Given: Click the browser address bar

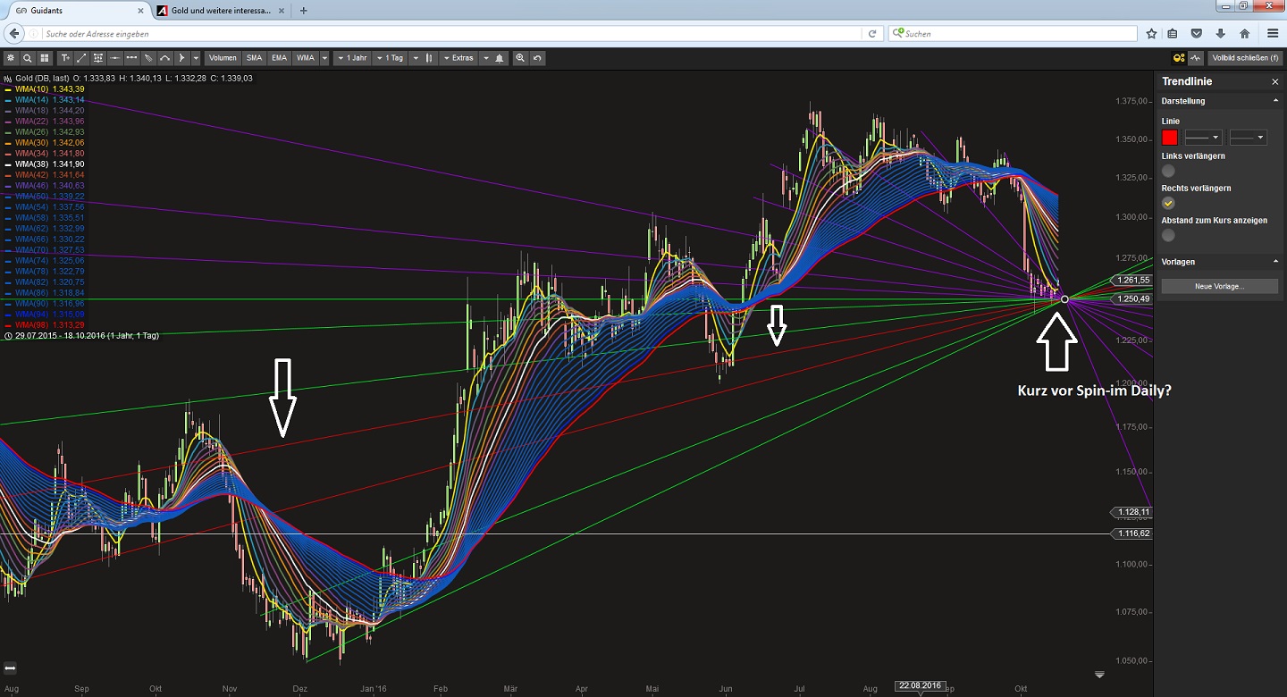Looking at the screenshot, I should click(x=451, y=34).
